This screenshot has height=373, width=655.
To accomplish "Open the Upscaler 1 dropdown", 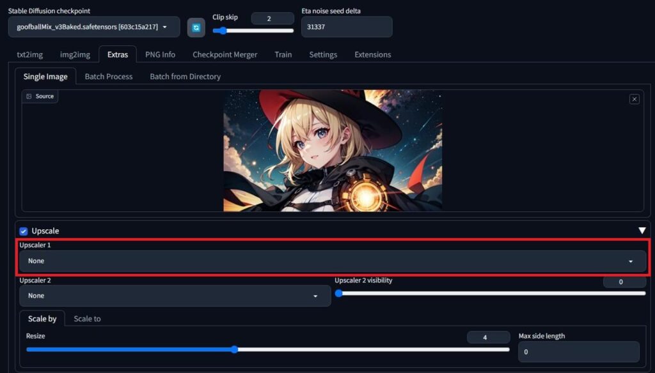I will [x=332, y=261].
